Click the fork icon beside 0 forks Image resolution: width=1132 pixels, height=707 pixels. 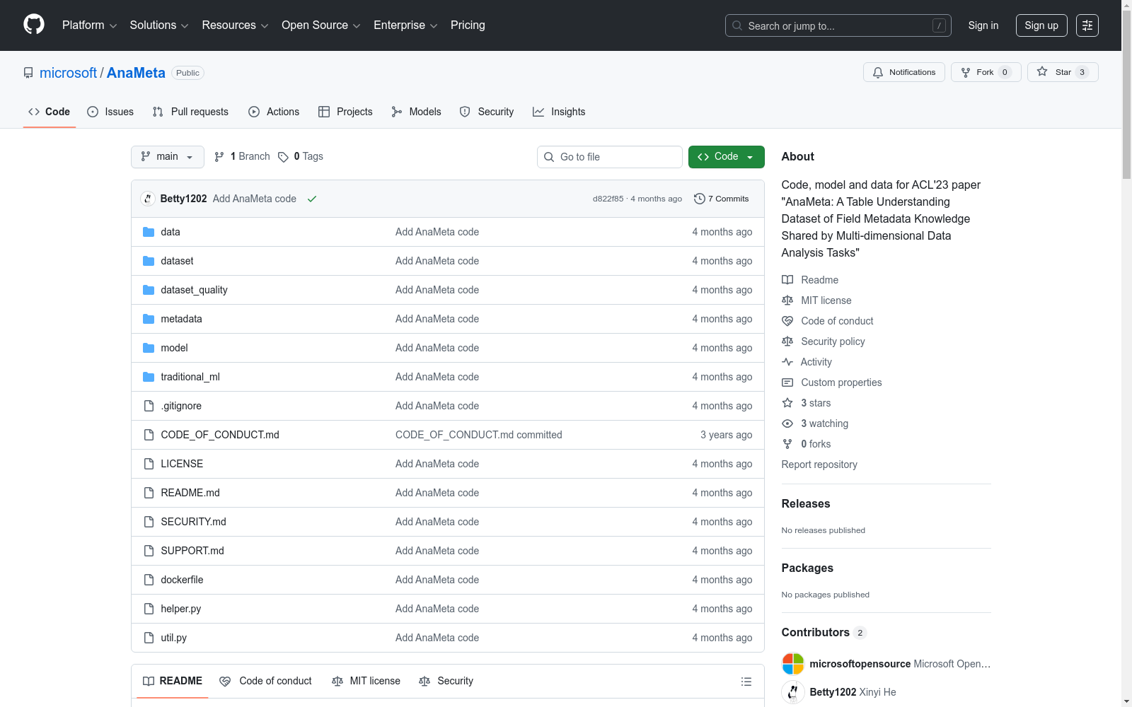(x=787, y=444)
